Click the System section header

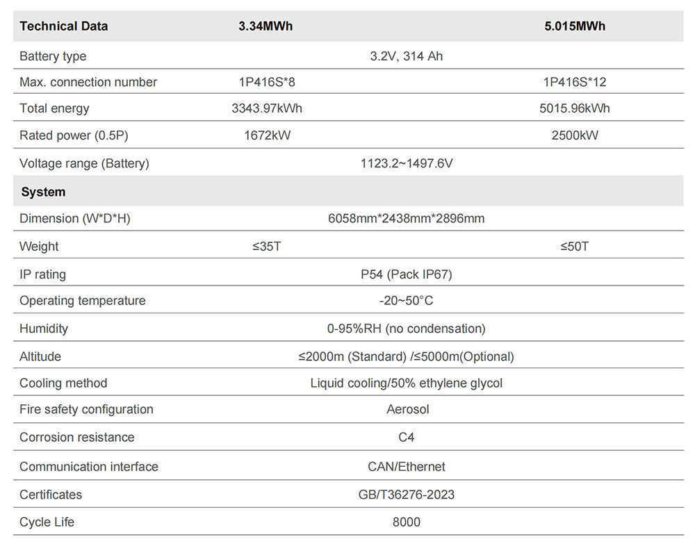click(43, 192)
